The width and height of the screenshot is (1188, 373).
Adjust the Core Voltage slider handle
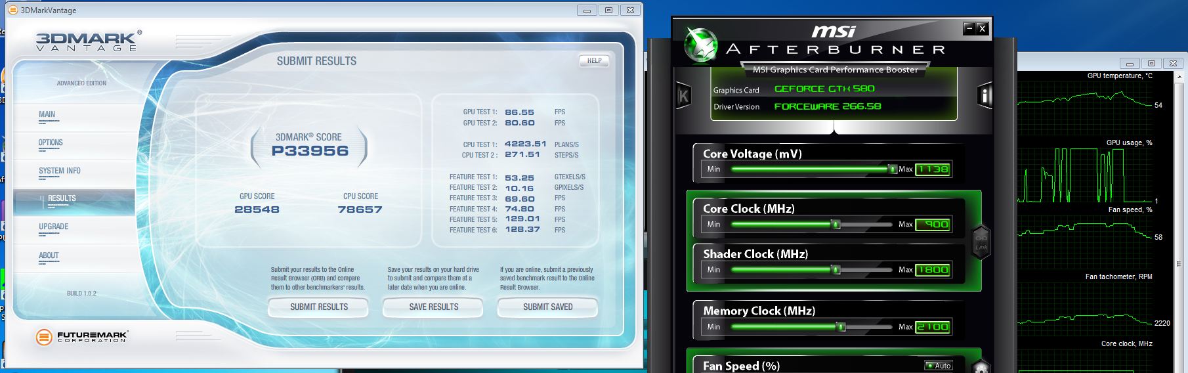[893, 169]
